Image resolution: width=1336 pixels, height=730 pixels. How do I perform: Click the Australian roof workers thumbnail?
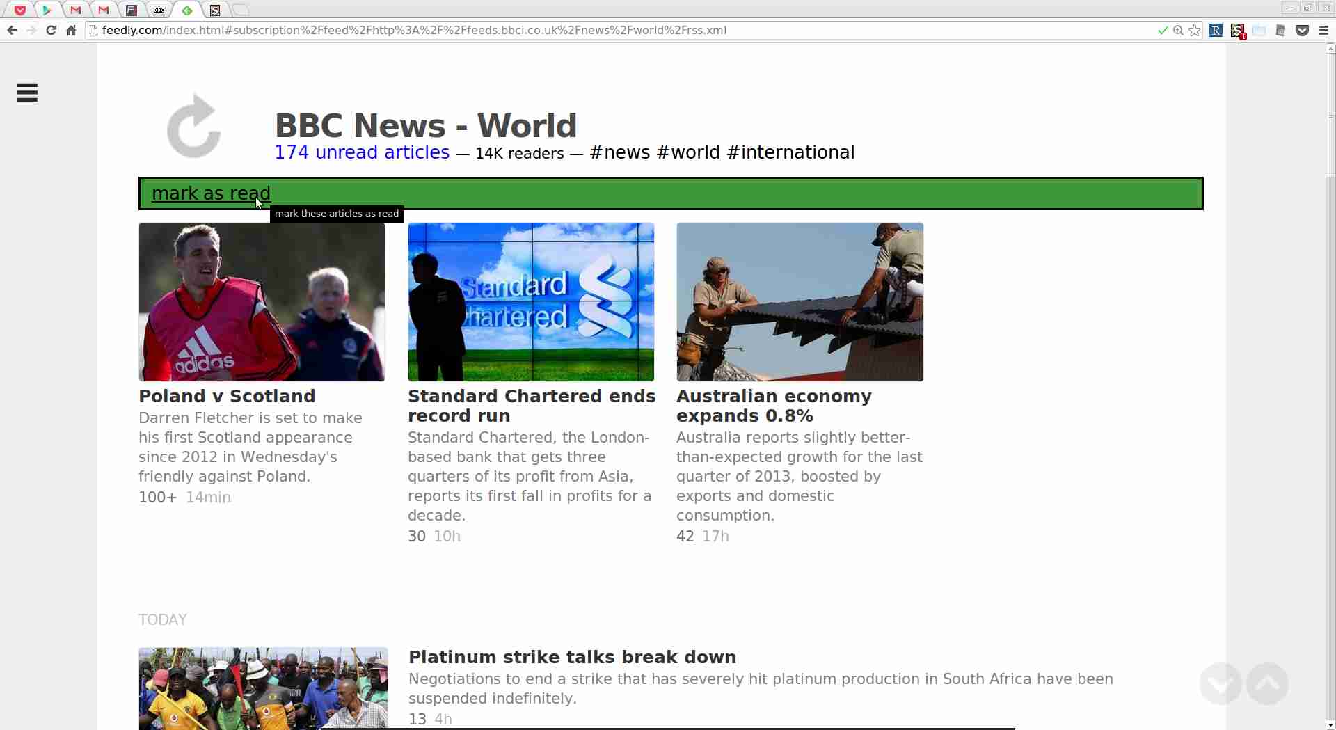[x=800, y=302]
